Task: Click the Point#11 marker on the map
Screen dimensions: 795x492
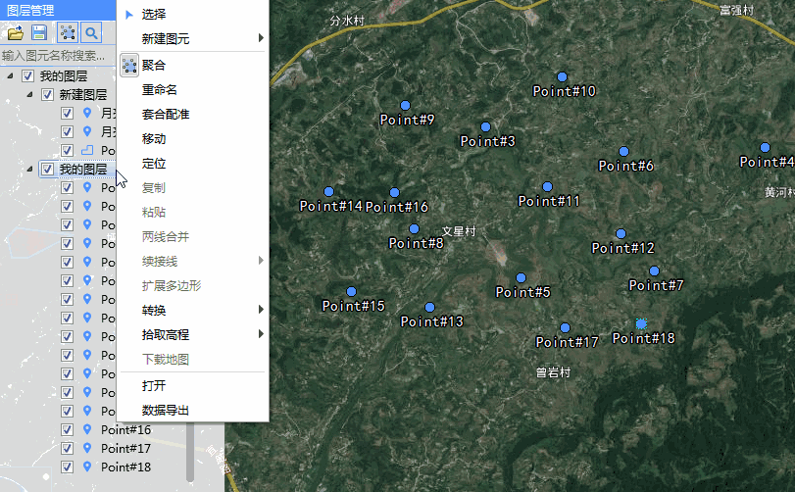Action: tap(548, 187)
